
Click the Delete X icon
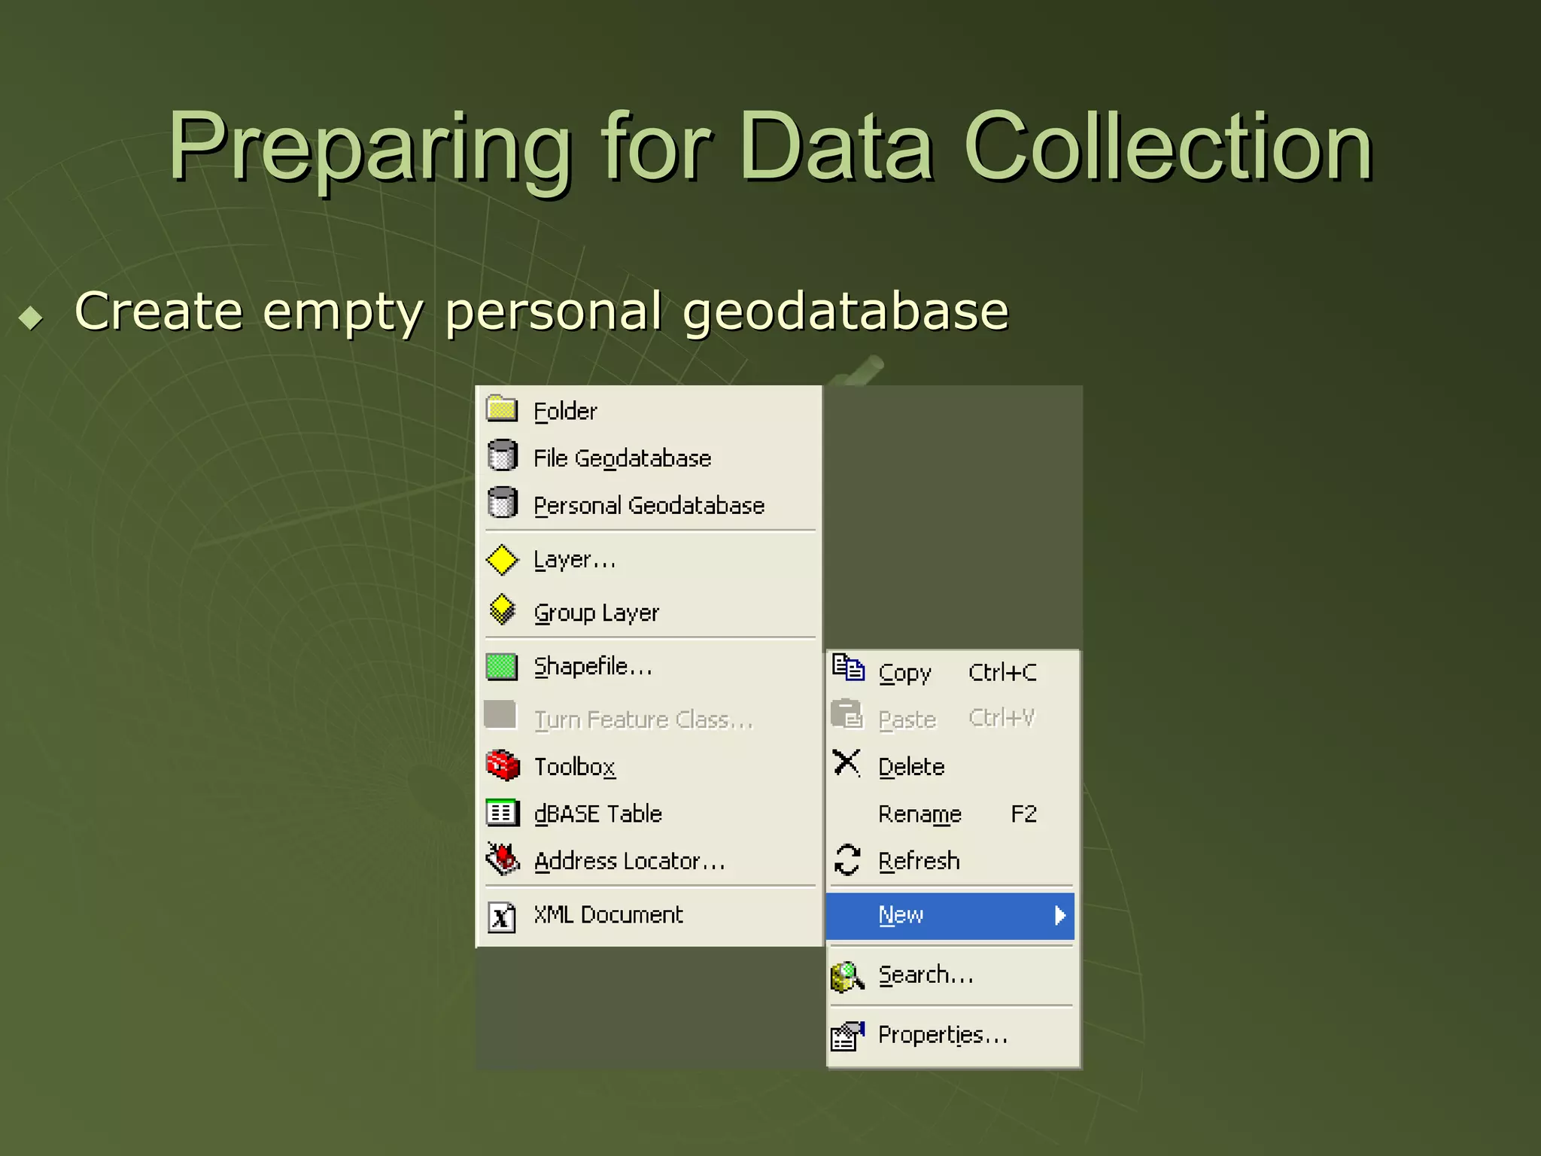click(846, 763)
